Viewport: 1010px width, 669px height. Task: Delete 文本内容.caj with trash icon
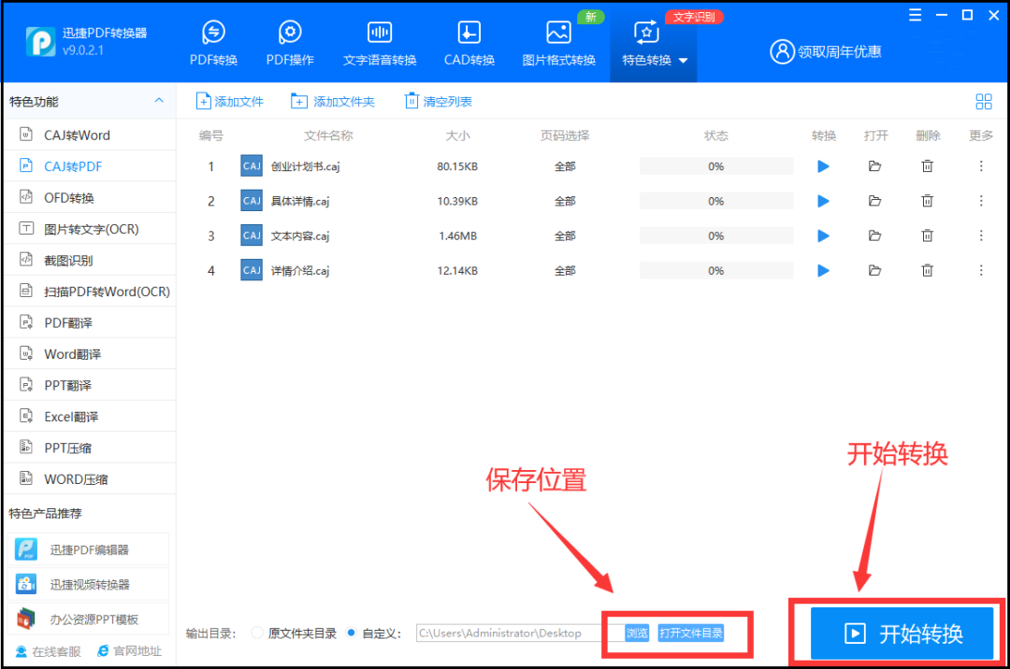click(x=927, y=235)
